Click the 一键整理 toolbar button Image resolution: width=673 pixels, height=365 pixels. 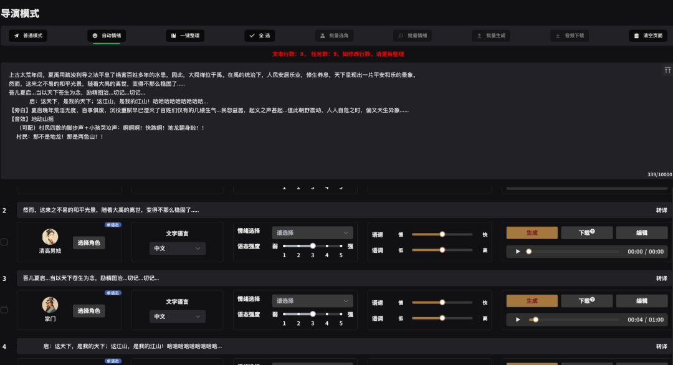tap(185, 36)
